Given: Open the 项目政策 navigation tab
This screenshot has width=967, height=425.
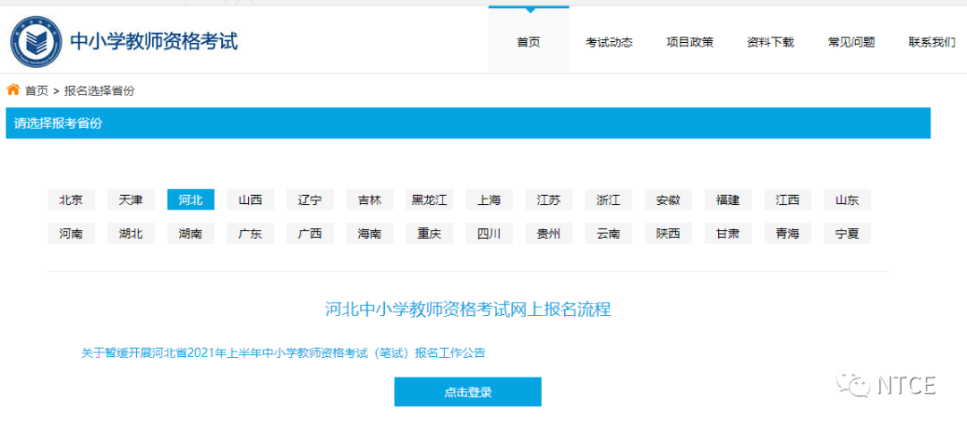Looking at the screenshot, I should (690, 43).
